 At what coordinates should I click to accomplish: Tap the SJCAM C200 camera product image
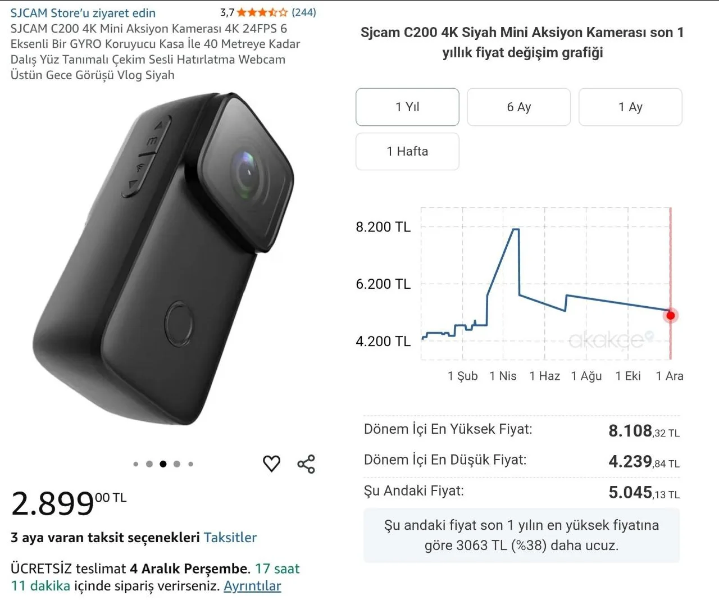click(x=163, y=258)
